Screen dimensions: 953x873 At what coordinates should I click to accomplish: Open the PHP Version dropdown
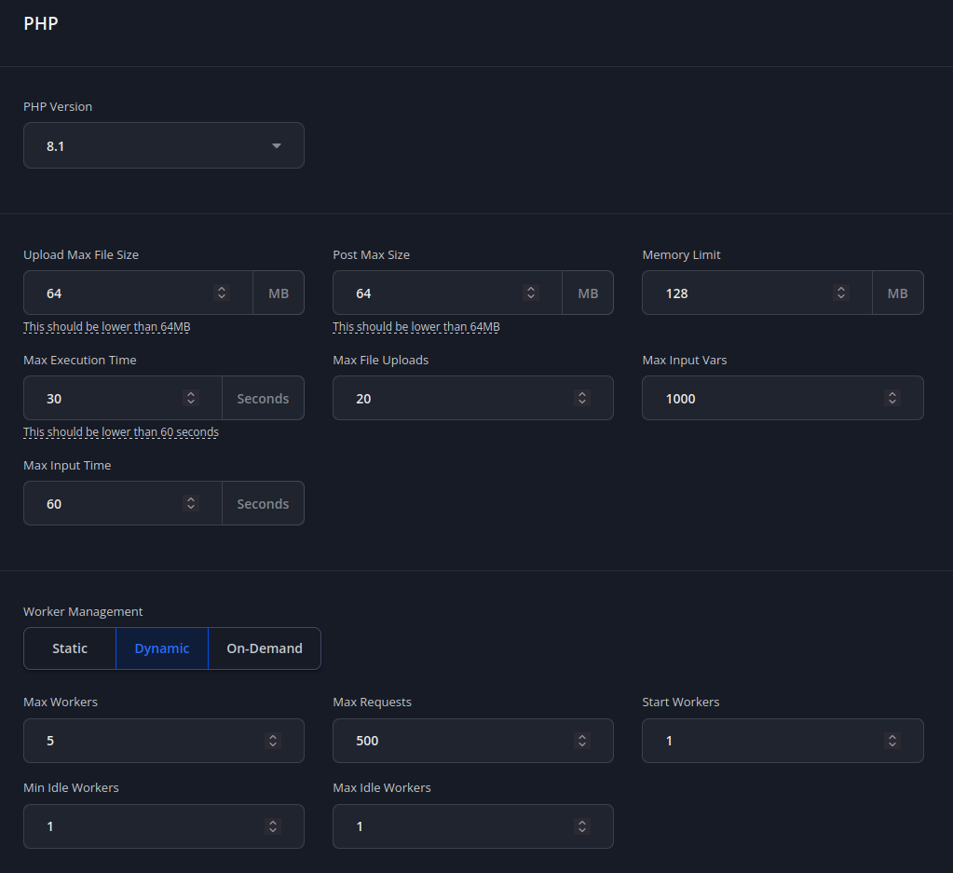pyautogui.click(x=163, y=146)
